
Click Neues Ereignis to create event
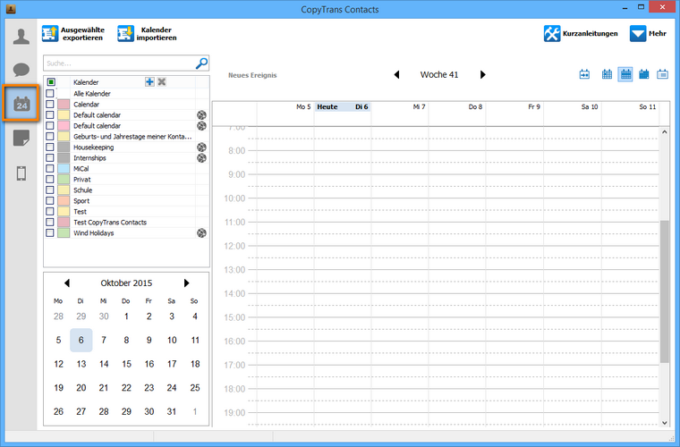tap(252, 75)
